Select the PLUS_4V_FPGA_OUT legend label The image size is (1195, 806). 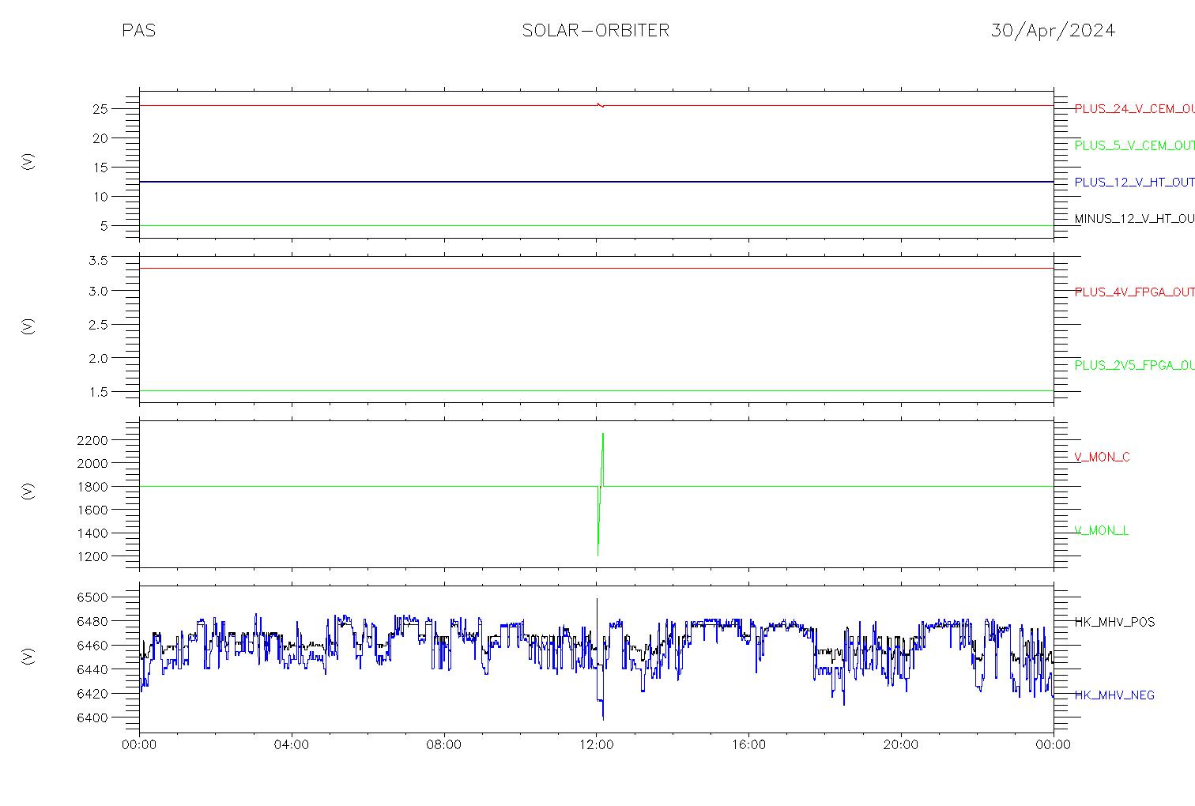pyautogui.click(x=1134, y=292)
